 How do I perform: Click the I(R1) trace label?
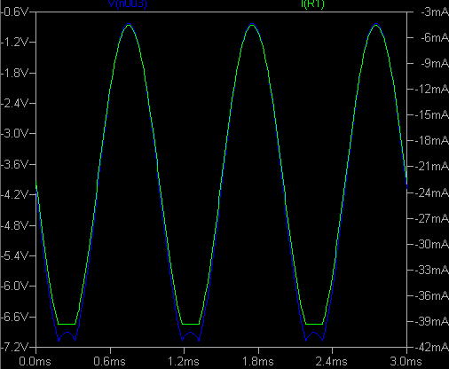point(312,4)
